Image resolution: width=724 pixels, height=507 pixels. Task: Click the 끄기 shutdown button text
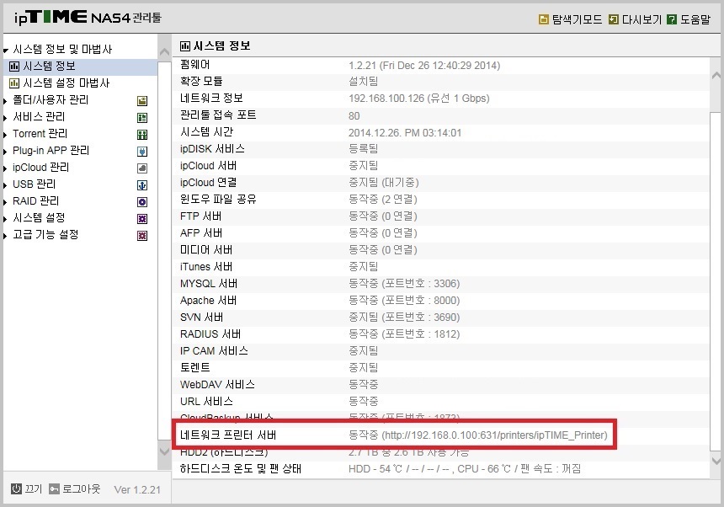click(x=33, y=488)
